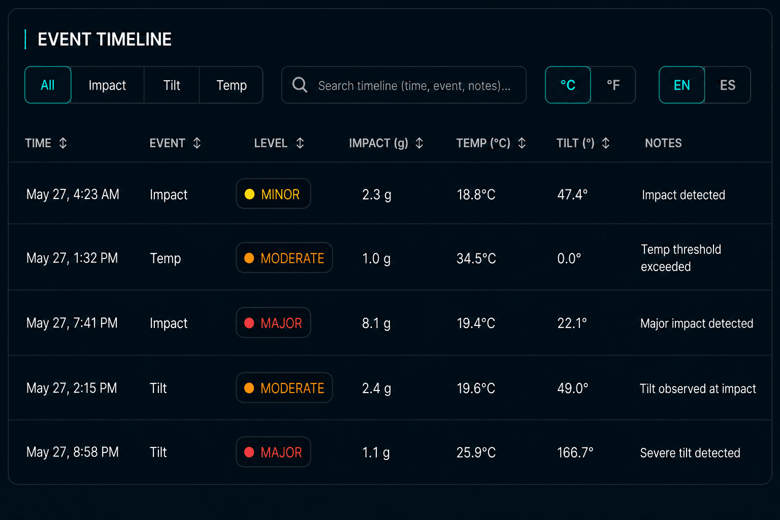Image resolution: width=780 pixels, height=520 pixels.
Task: Click the 'Tilt observed at impact' note
Action: [x=698, y=388]
